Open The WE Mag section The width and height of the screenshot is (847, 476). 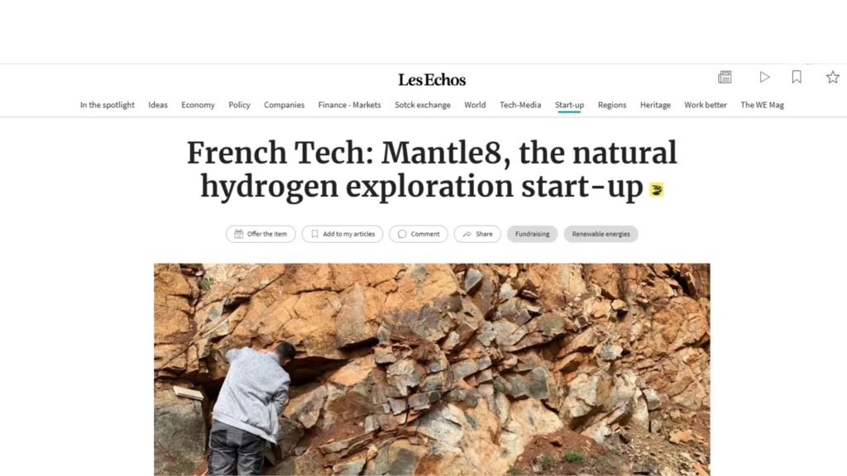tap(762, 105)
